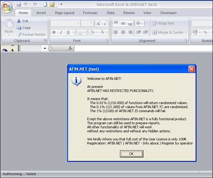Screen dimensions: 213x178
Task: Click the Orientation icon
Action: 140,23
